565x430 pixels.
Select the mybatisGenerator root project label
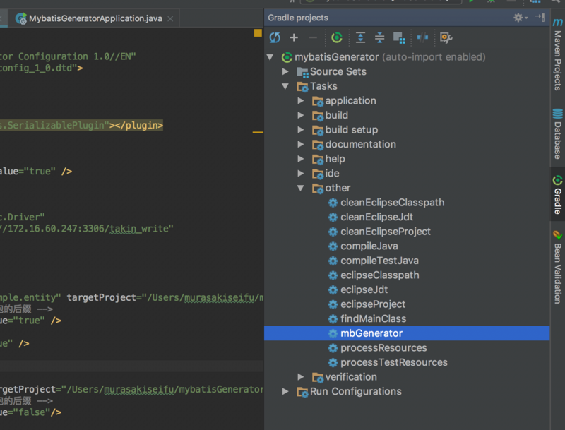337,57
